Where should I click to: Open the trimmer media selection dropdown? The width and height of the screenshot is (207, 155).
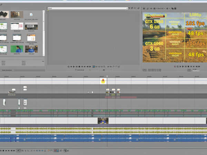[127, 8]
